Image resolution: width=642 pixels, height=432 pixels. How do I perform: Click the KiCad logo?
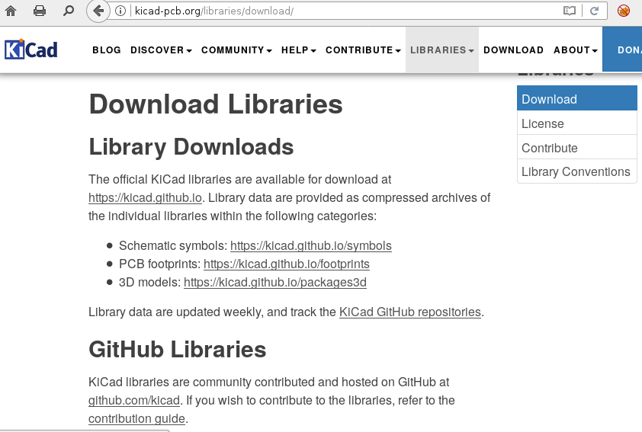31,50
